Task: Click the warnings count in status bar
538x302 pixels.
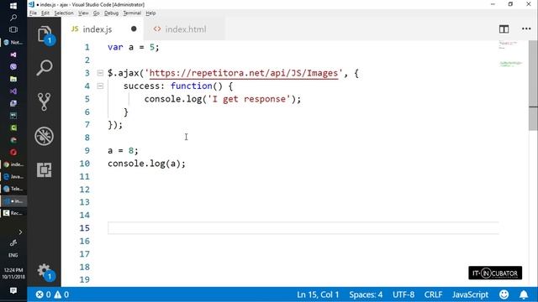Action: [x=61, y=294]
